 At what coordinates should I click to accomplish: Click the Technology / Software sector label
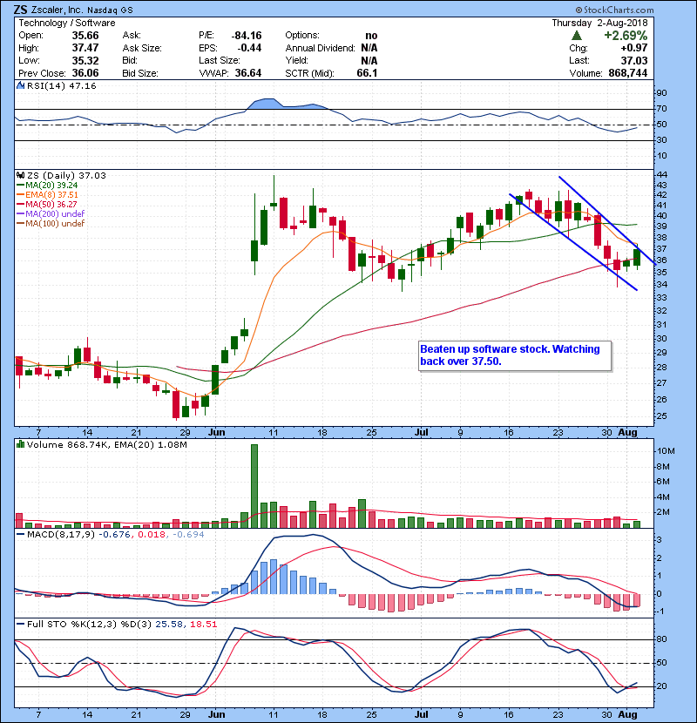point(67,23)
